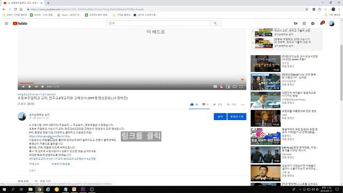Click the blue 분석 button
The width and height of the screenshot is (343, 193).
[x=220, y=117]
